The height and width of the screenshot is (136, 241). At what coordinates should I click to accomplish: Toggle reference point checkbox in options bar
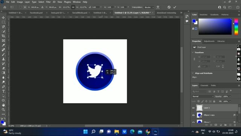click(x=20, y=7)
